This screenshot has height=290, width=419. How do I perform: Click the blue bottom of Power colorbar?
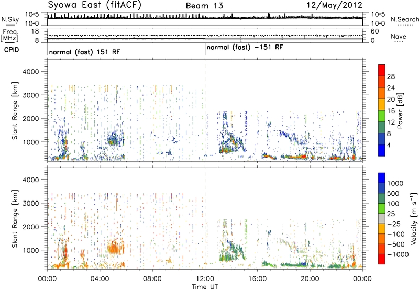click(382, 151)
